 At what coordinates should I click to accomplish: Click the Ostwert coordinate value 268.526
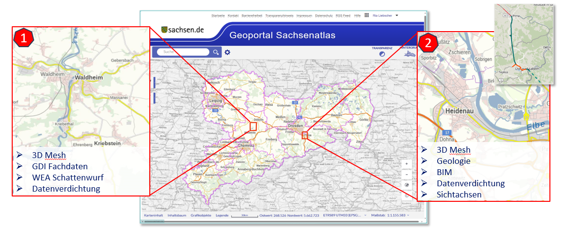pyautogui.click(x=280, y=215)
